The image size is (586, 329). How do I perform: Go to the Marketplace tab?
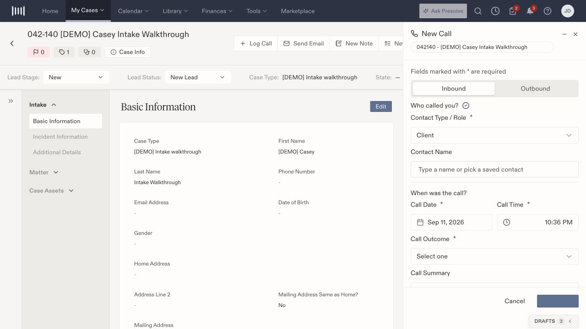pyautogui.click(x=298, y=11)
